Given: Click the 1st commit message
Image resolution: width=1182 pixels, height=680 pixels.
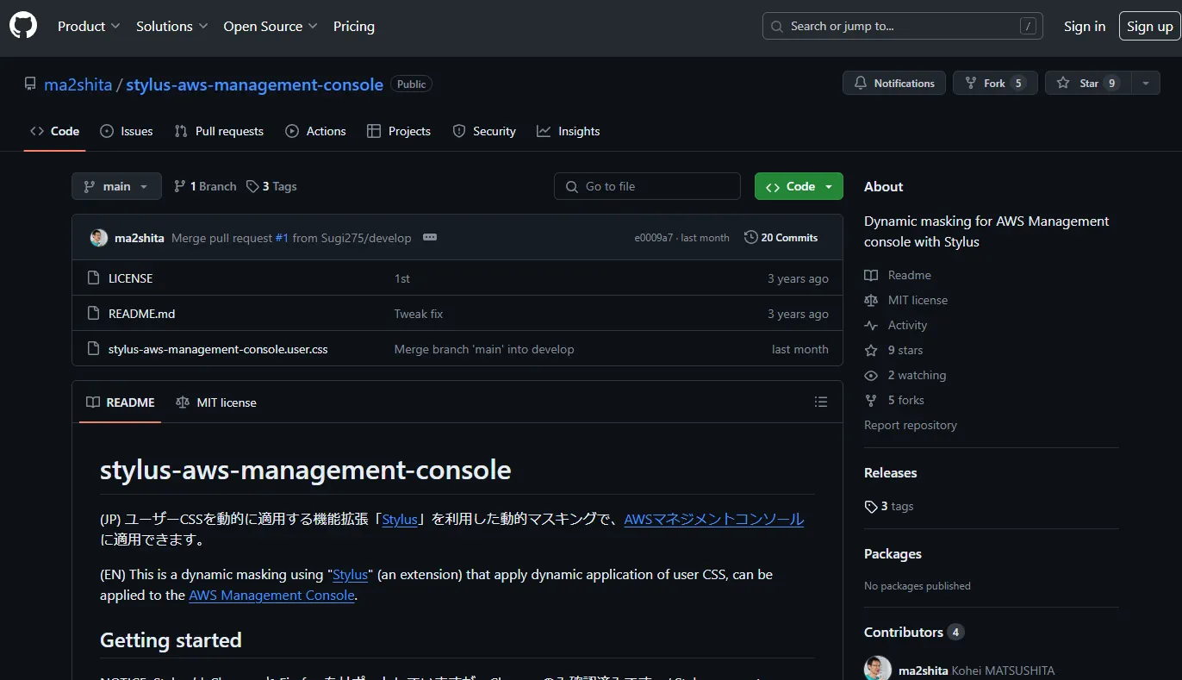Looking at the screenshot, I should tap(402, 278).
